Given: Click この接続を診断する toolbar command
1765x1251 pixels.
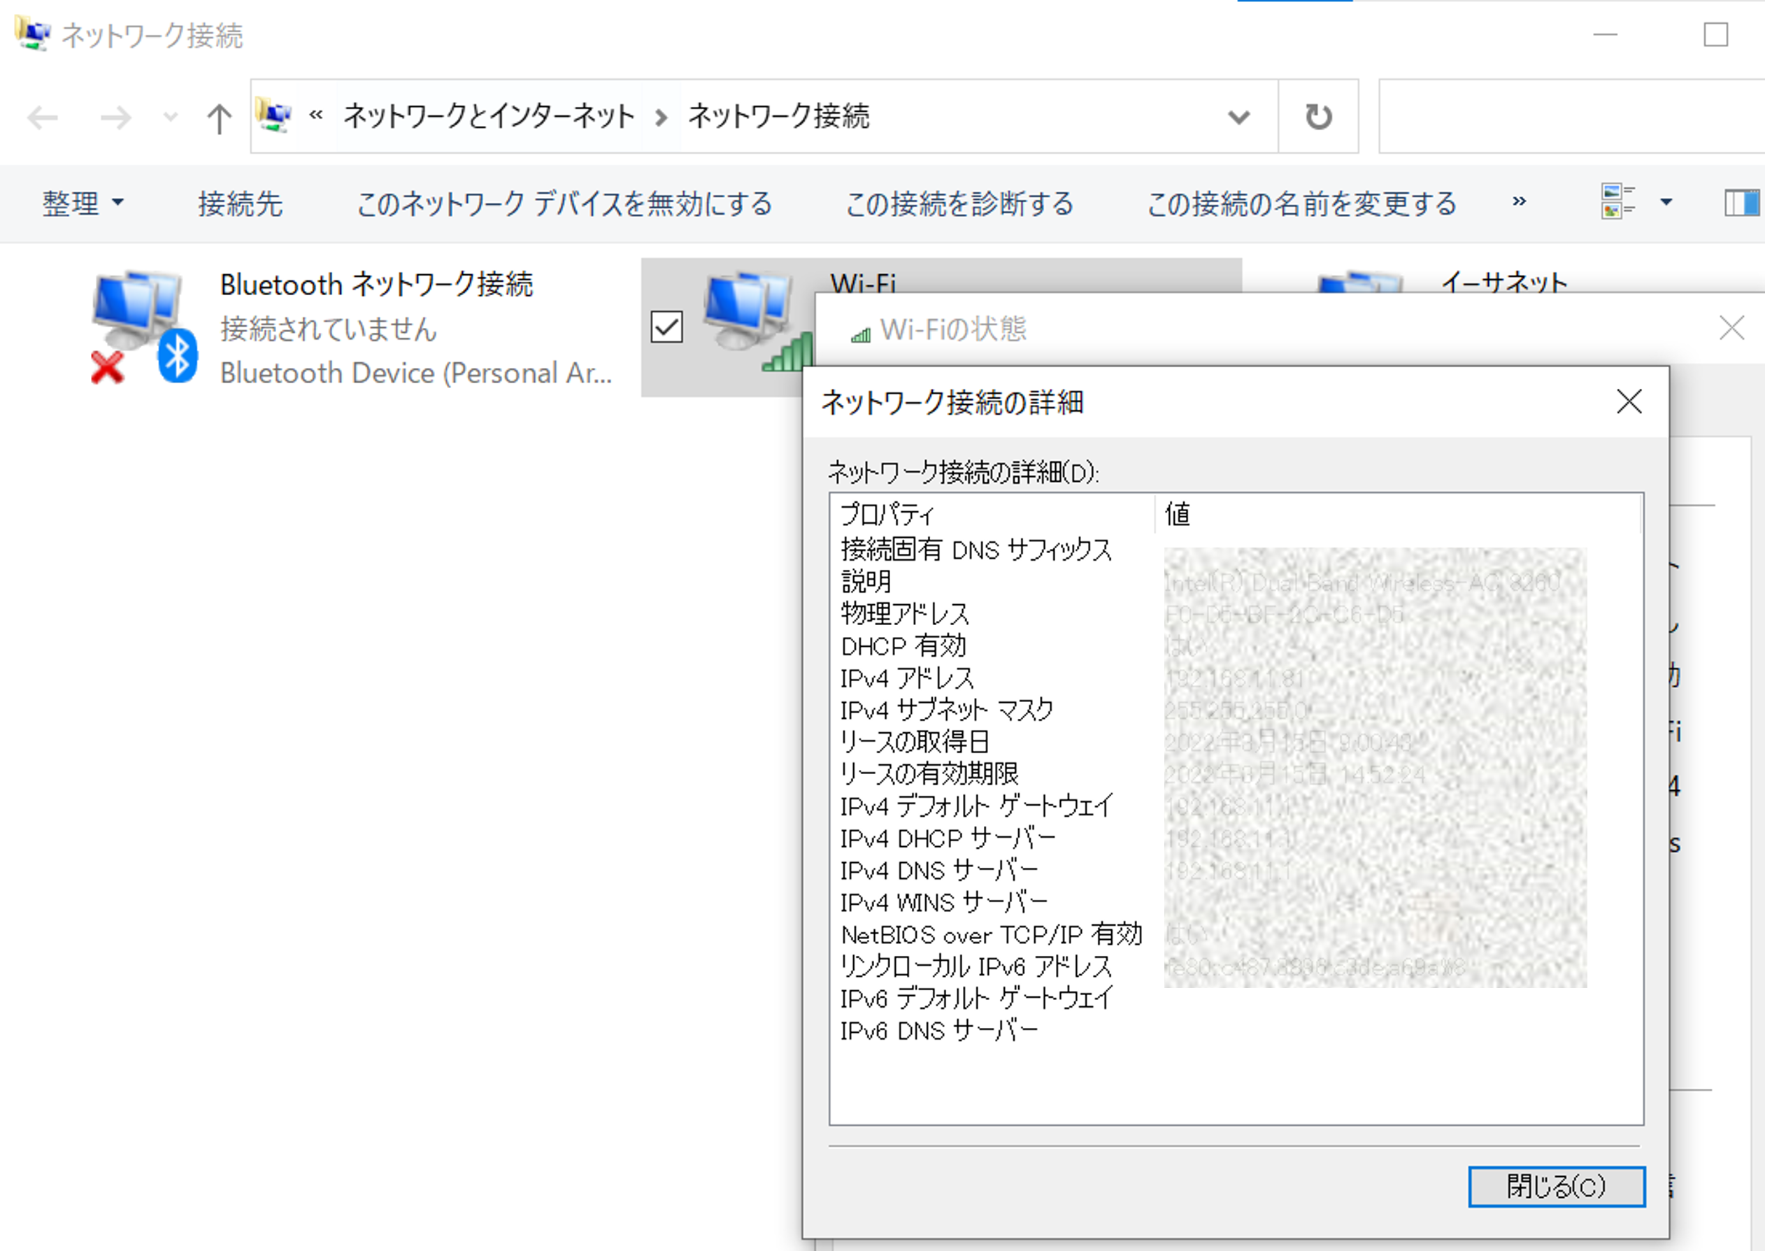Looking at the screenshot, I should point(959,203).
